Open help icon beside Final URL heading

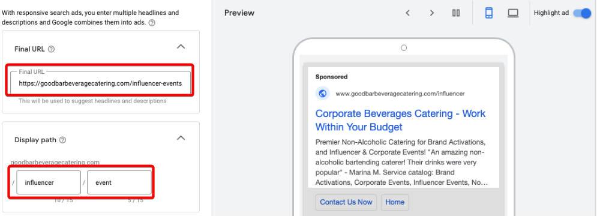[52, 49]
